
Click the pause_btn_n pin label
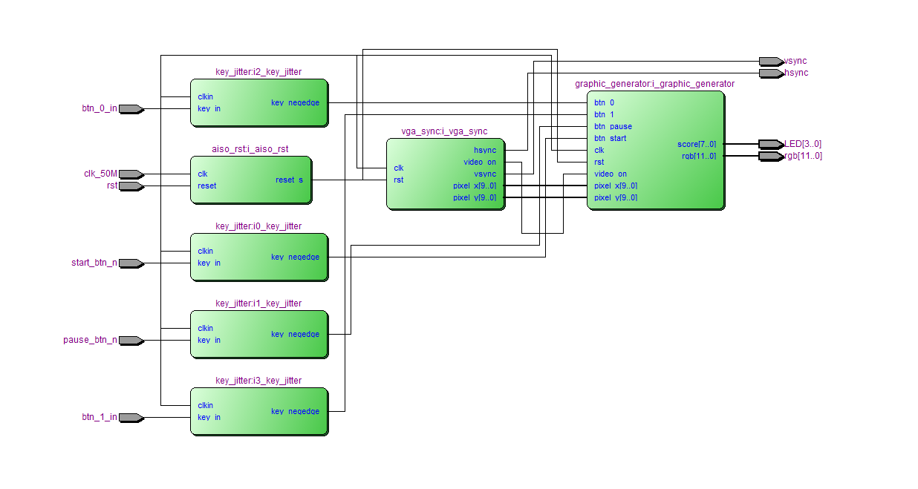(x=90, y=340)
